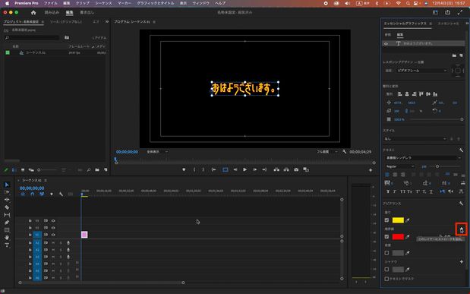This screenshot has height=294, width=470.
Task: Click New Bin icon in Project panel footer
Action: click(97, 170)
